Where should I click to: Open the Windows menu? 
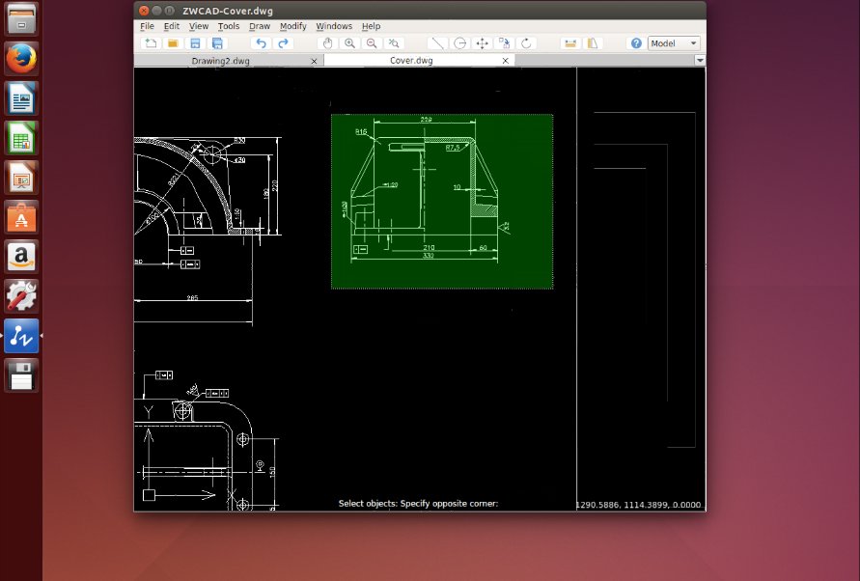pyautogui.click(x=334, y=26)
